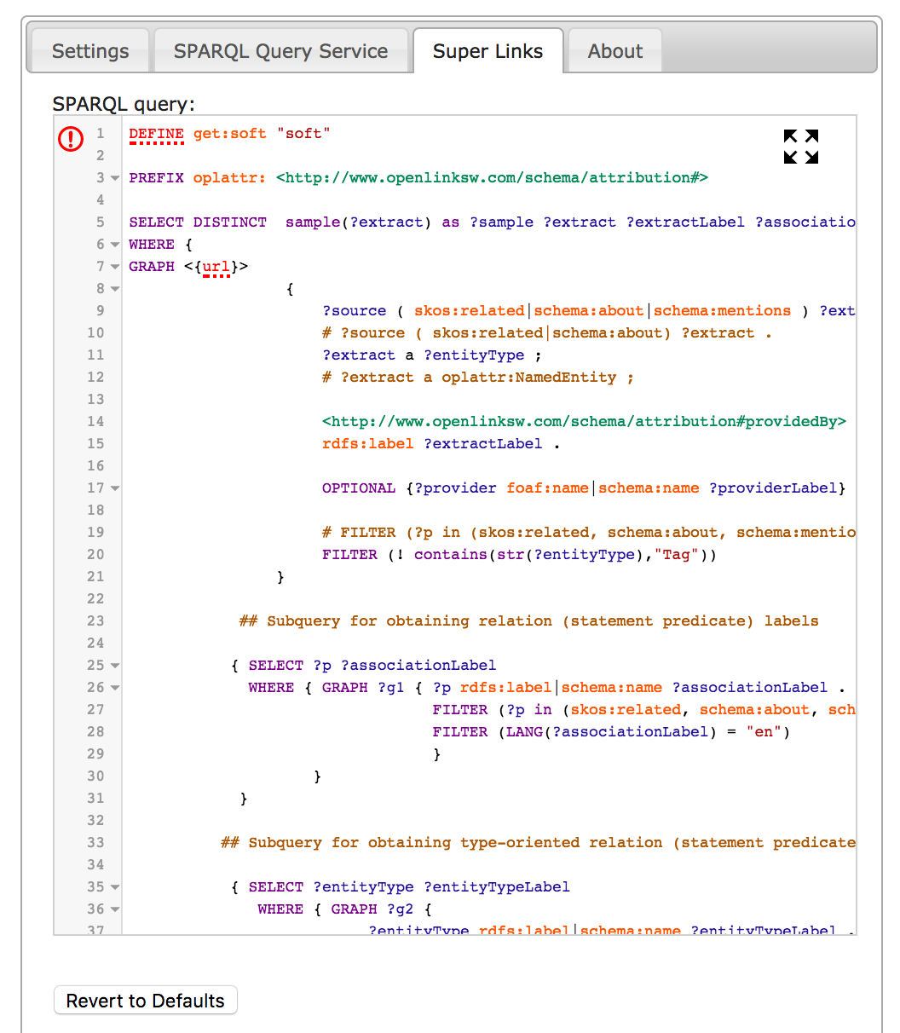Fold the inner WHERE block at line 26

113,687
